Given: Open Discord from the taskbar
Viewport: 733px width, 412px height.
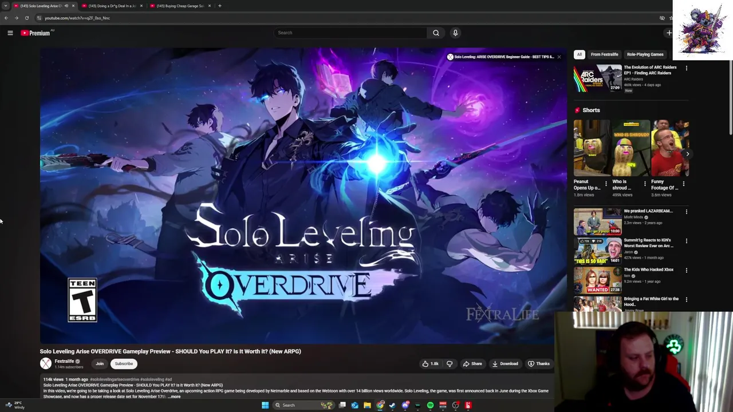Looking at the screenshot, I should [x=405, y=405].
